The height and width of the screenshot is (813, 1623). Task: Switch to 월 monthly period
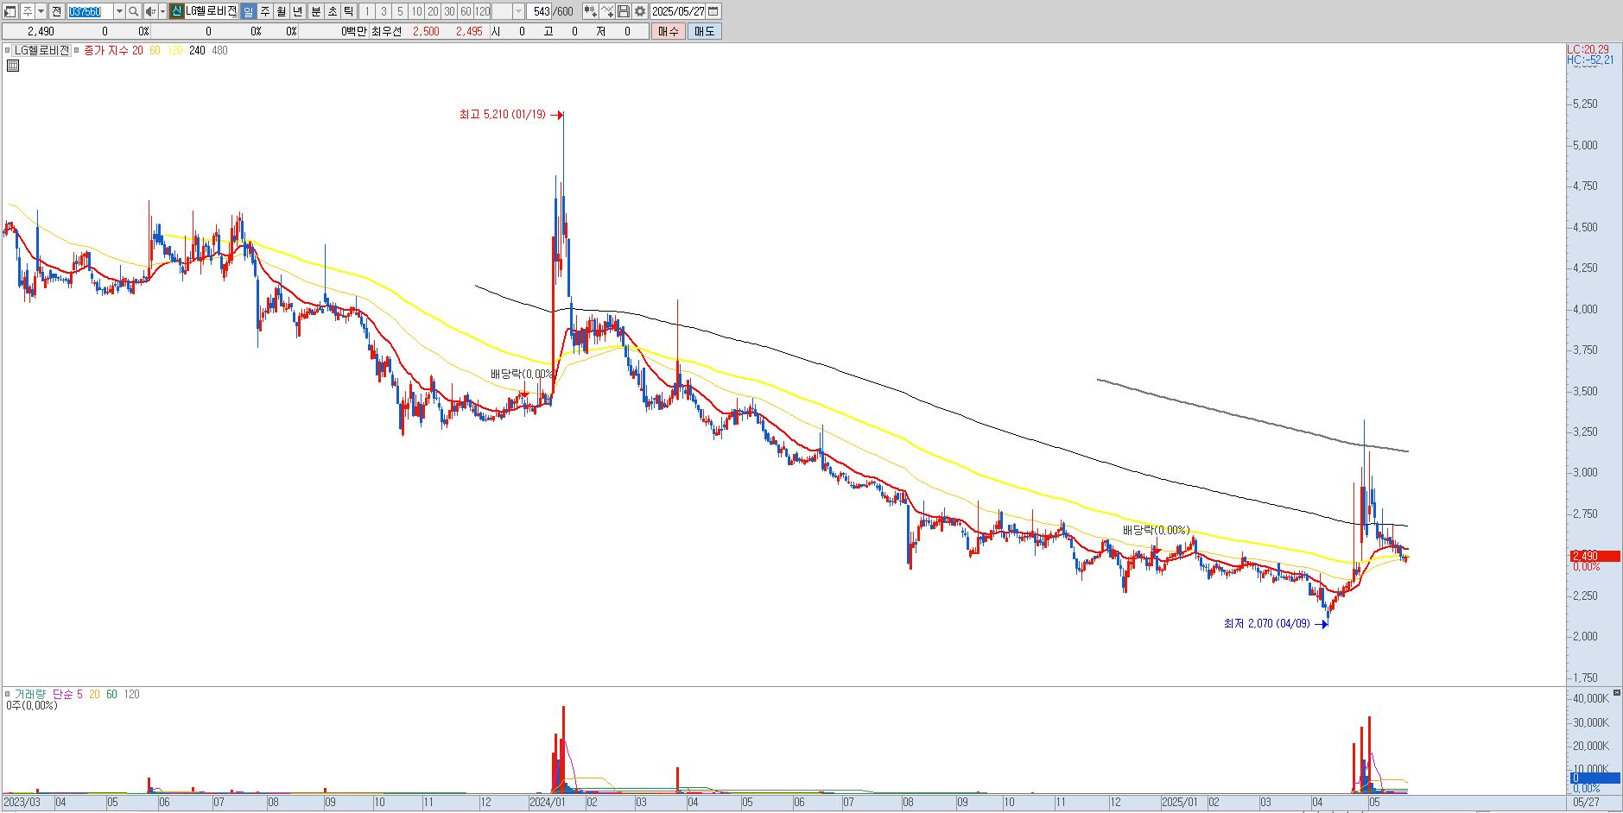(x=282, y=11)
